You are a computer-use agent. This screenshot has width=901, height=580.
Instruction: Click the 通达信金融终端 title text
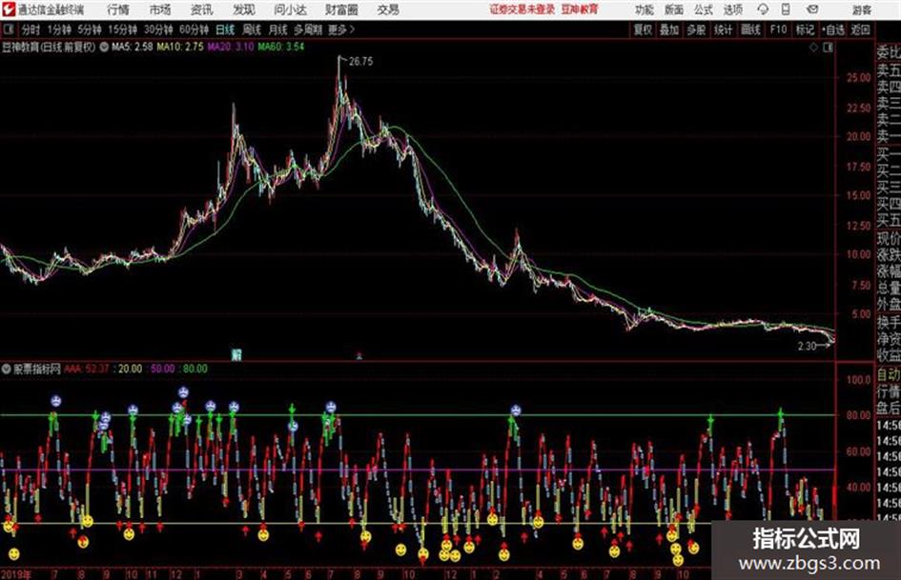tap(51, 10)
